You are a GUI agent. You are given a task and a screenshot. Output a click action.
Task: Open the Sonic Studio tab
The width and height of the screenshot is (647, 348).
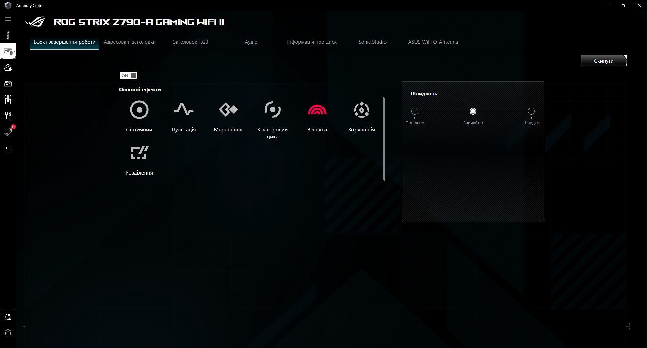point(372,42)
